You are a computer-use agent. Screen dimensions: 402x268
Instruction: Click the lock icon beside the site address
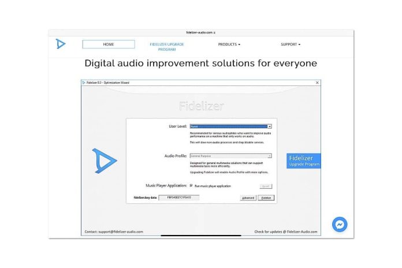tap(214, 33)
